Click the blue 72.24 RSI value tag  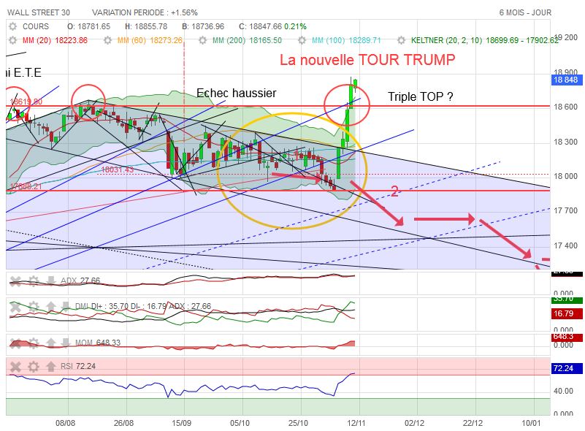tap(566, 368)
